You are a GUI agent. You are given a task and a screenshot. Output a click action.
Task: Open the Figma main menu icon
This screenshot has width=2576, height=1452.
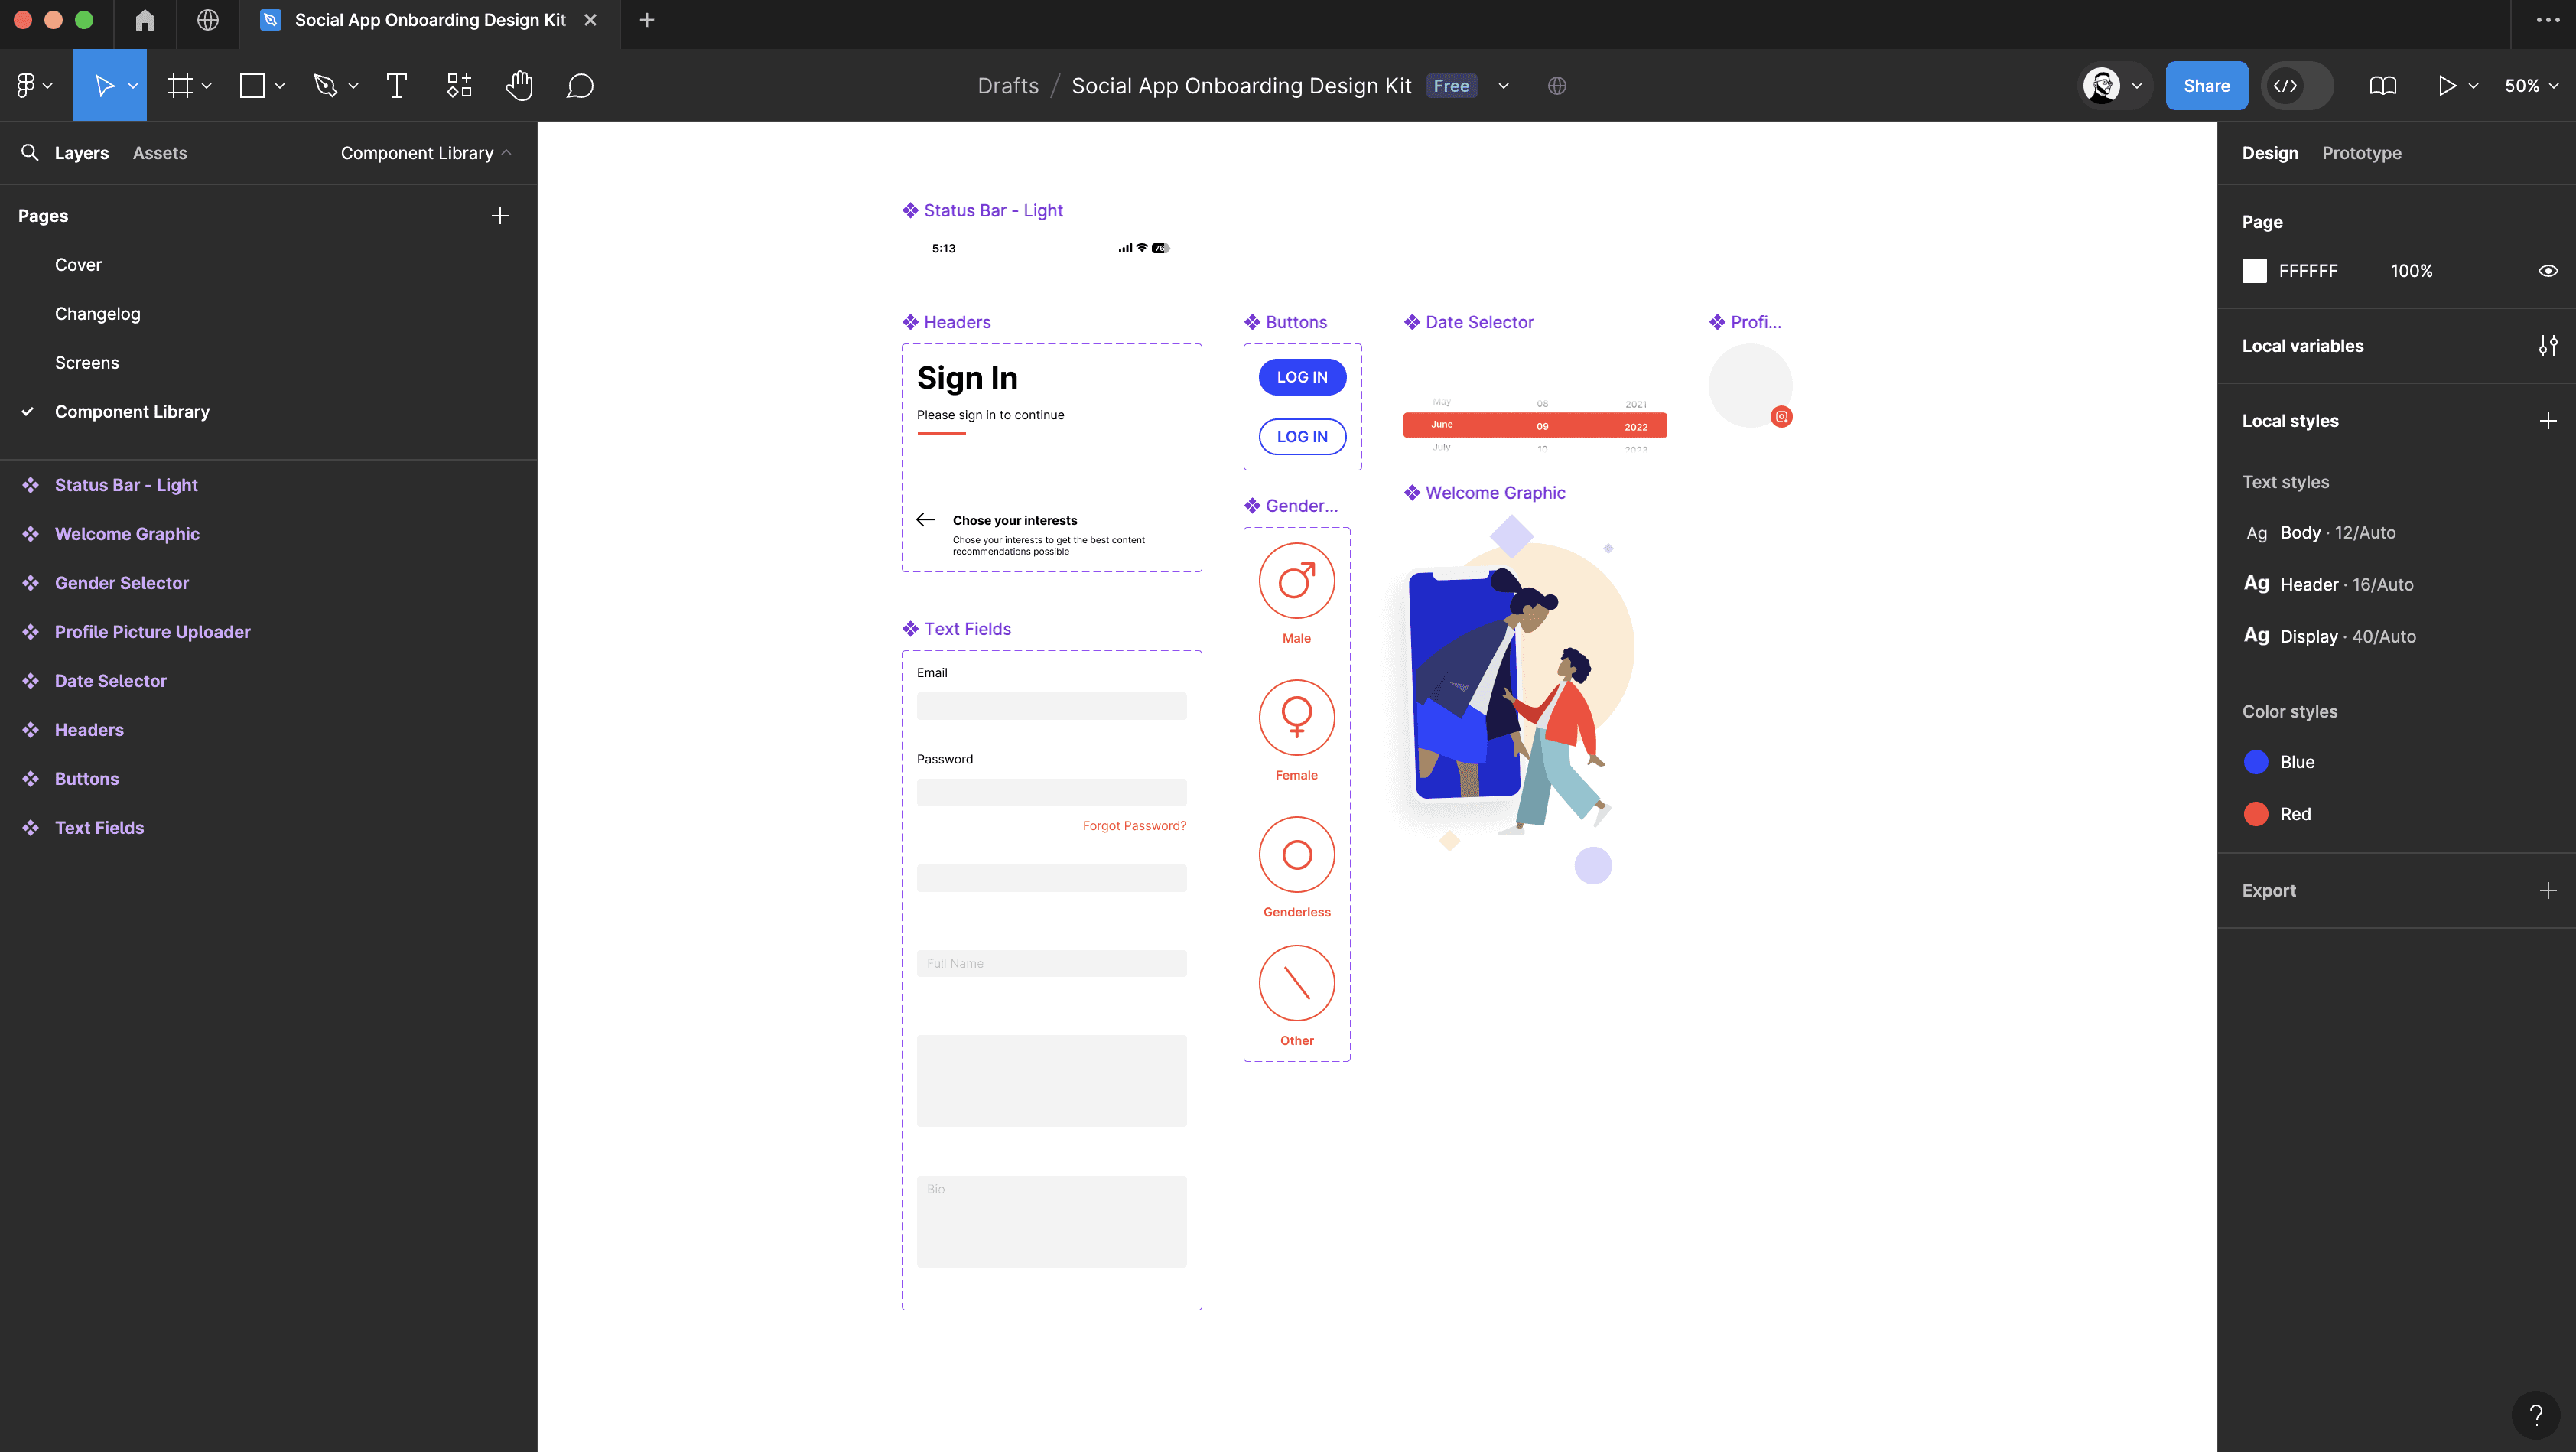coord(26,86)
